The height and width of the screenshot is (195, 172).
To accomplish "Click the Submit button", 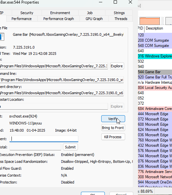I will pyautogui.click(x=70, y=147).
